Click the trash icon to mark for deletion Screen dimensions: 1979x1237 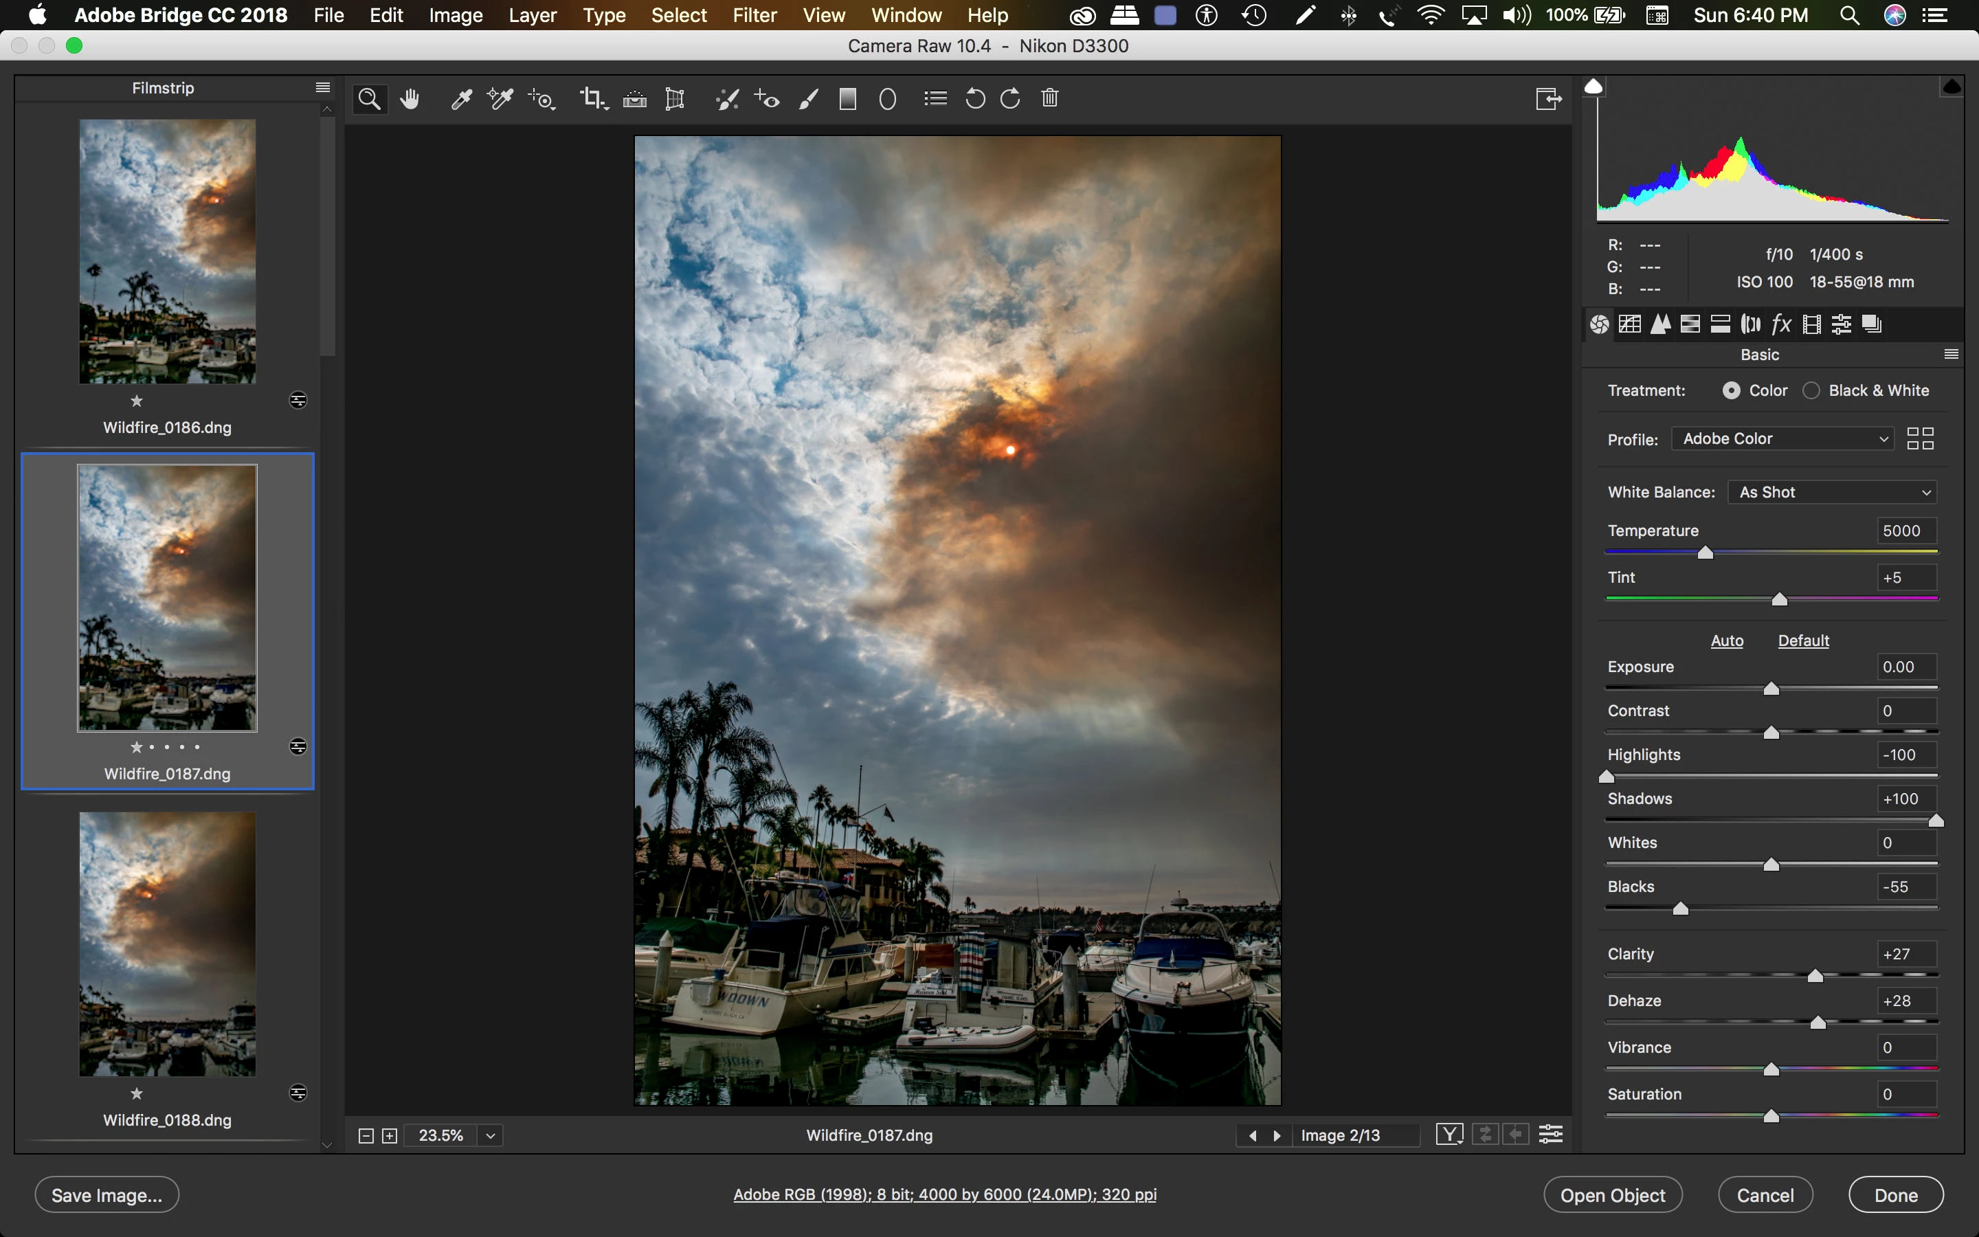1050,99
